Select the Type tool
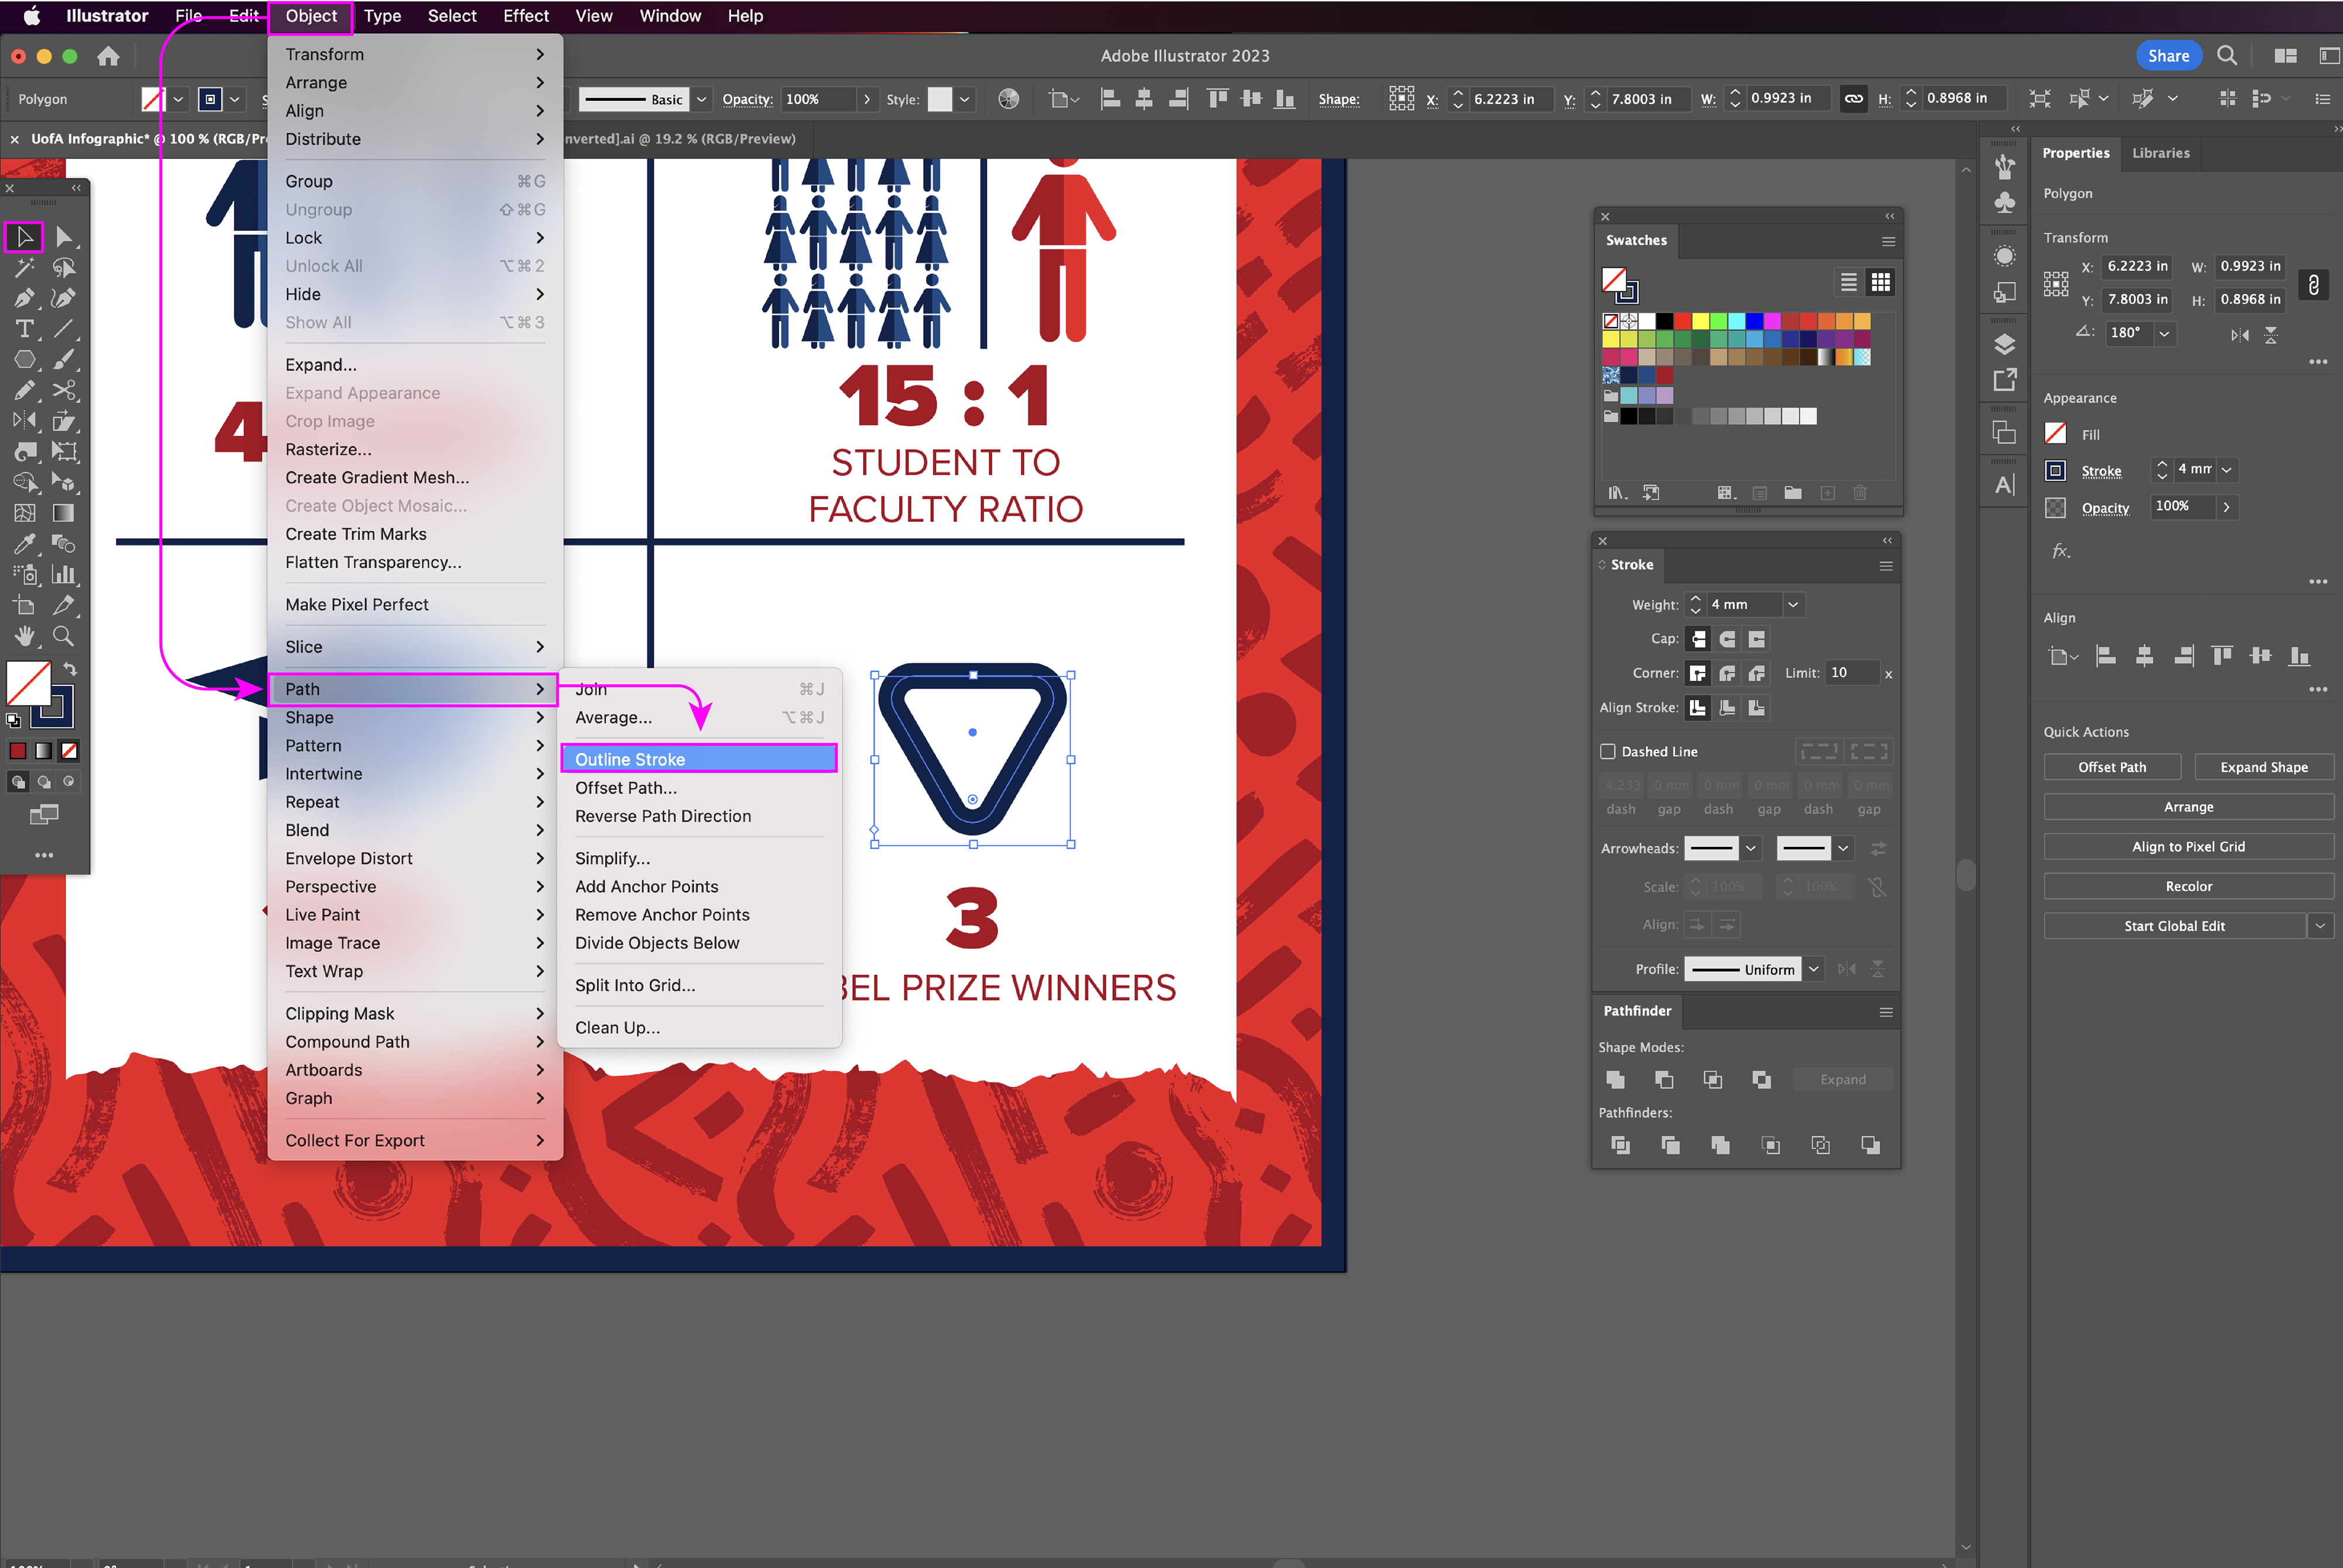Screen dimensions: 2343x1568 [24, 329]
